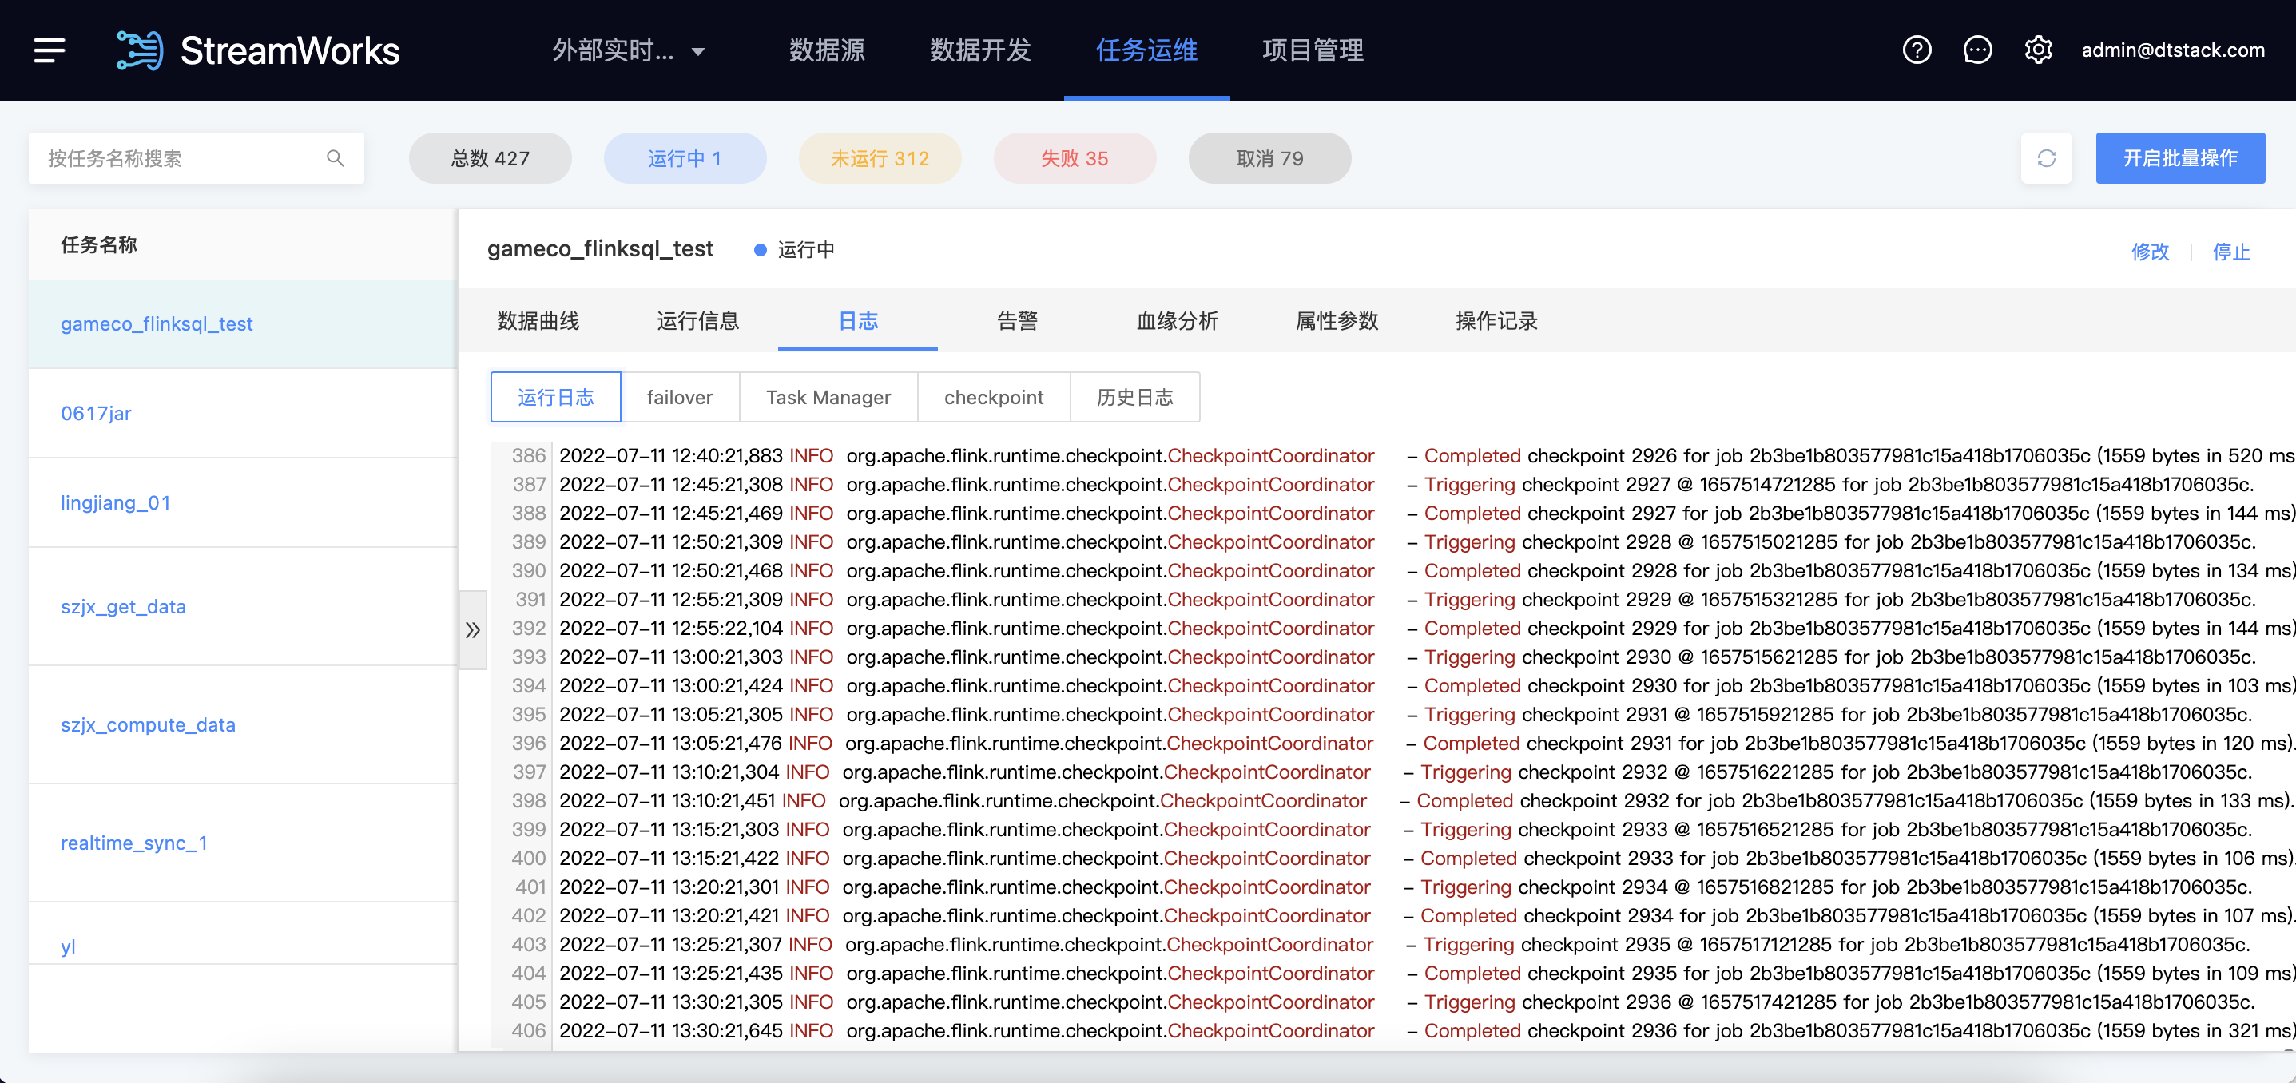Filter by 未运行 312 status
2296x1083 pixels.
tap(880, 158)
